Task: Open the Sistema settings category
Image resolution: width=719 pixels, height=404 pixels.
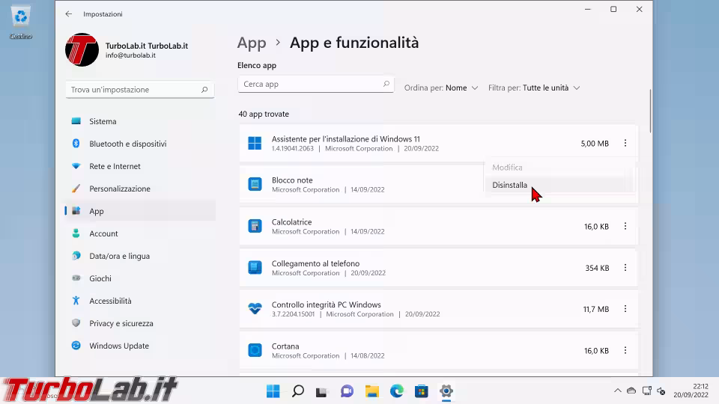Action: (140, 121)
